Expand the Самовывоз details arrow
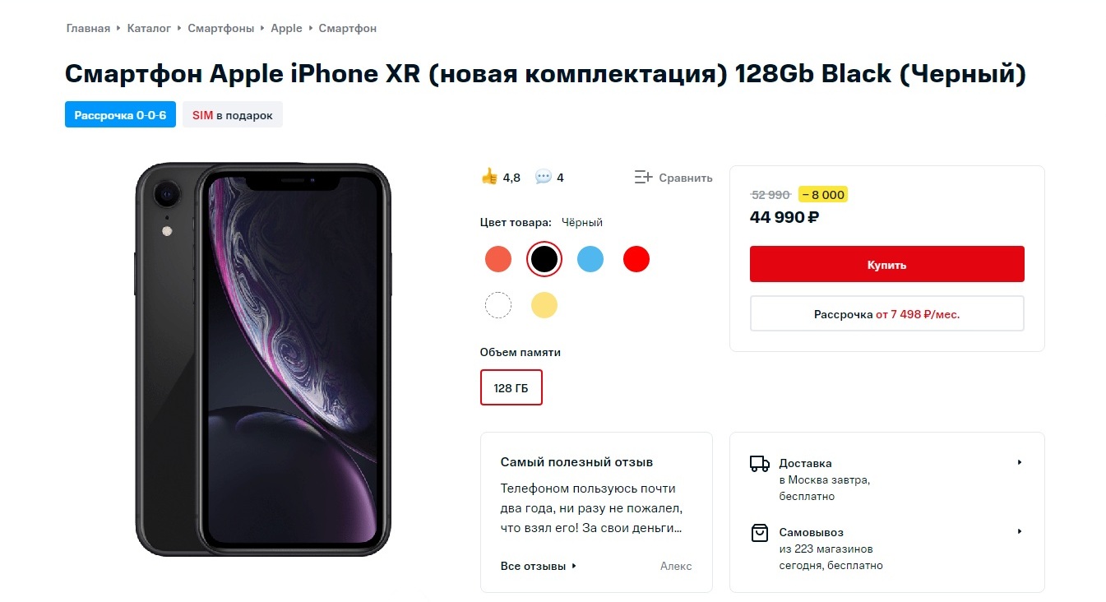Viewport: 1106px width, 602px height. coord(1020,531)
